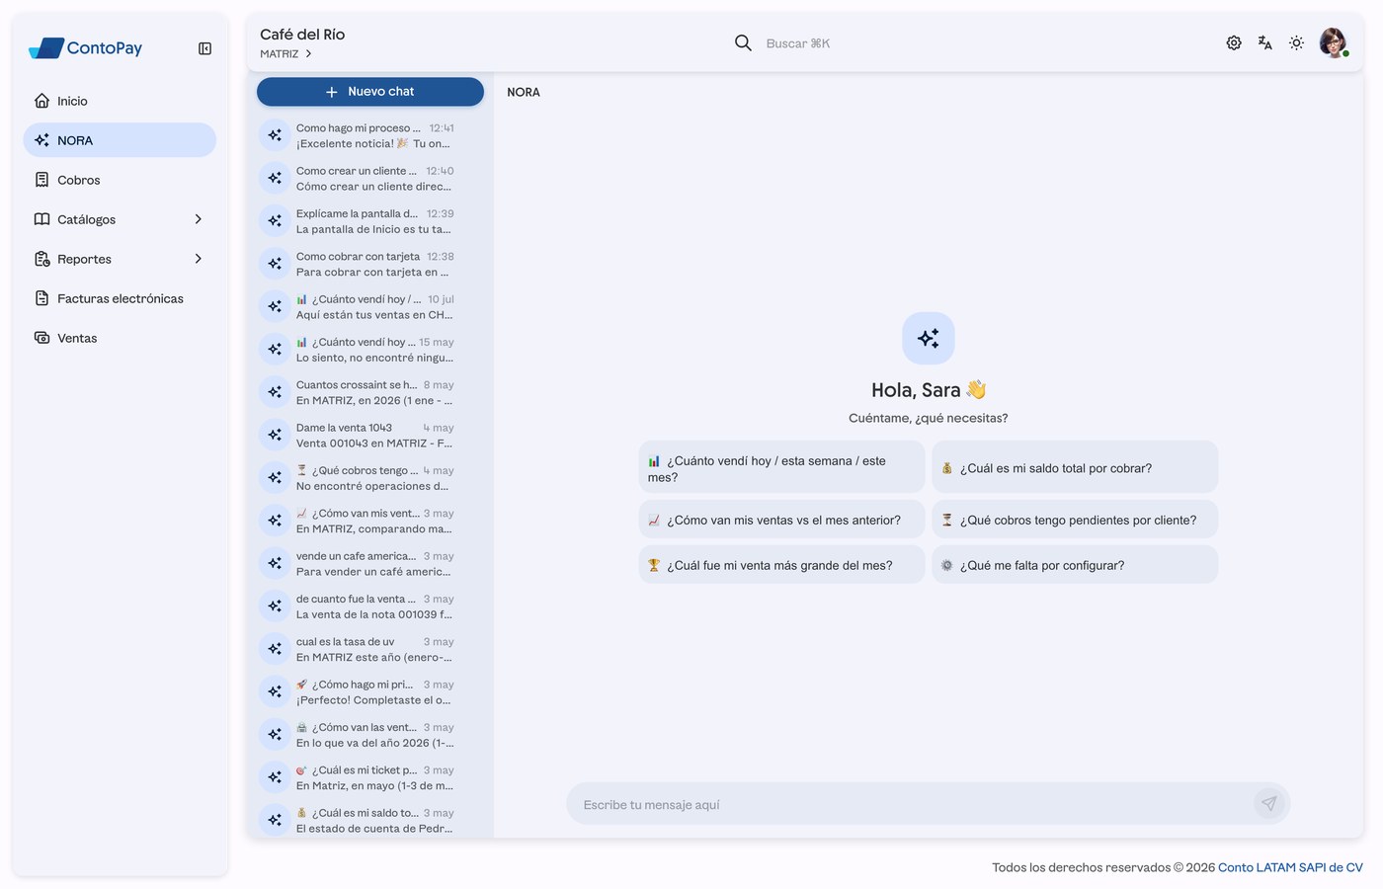The image size is (1383, 889).
Task: Collapse the sidebar panel icon
Action: click(204, 48)
